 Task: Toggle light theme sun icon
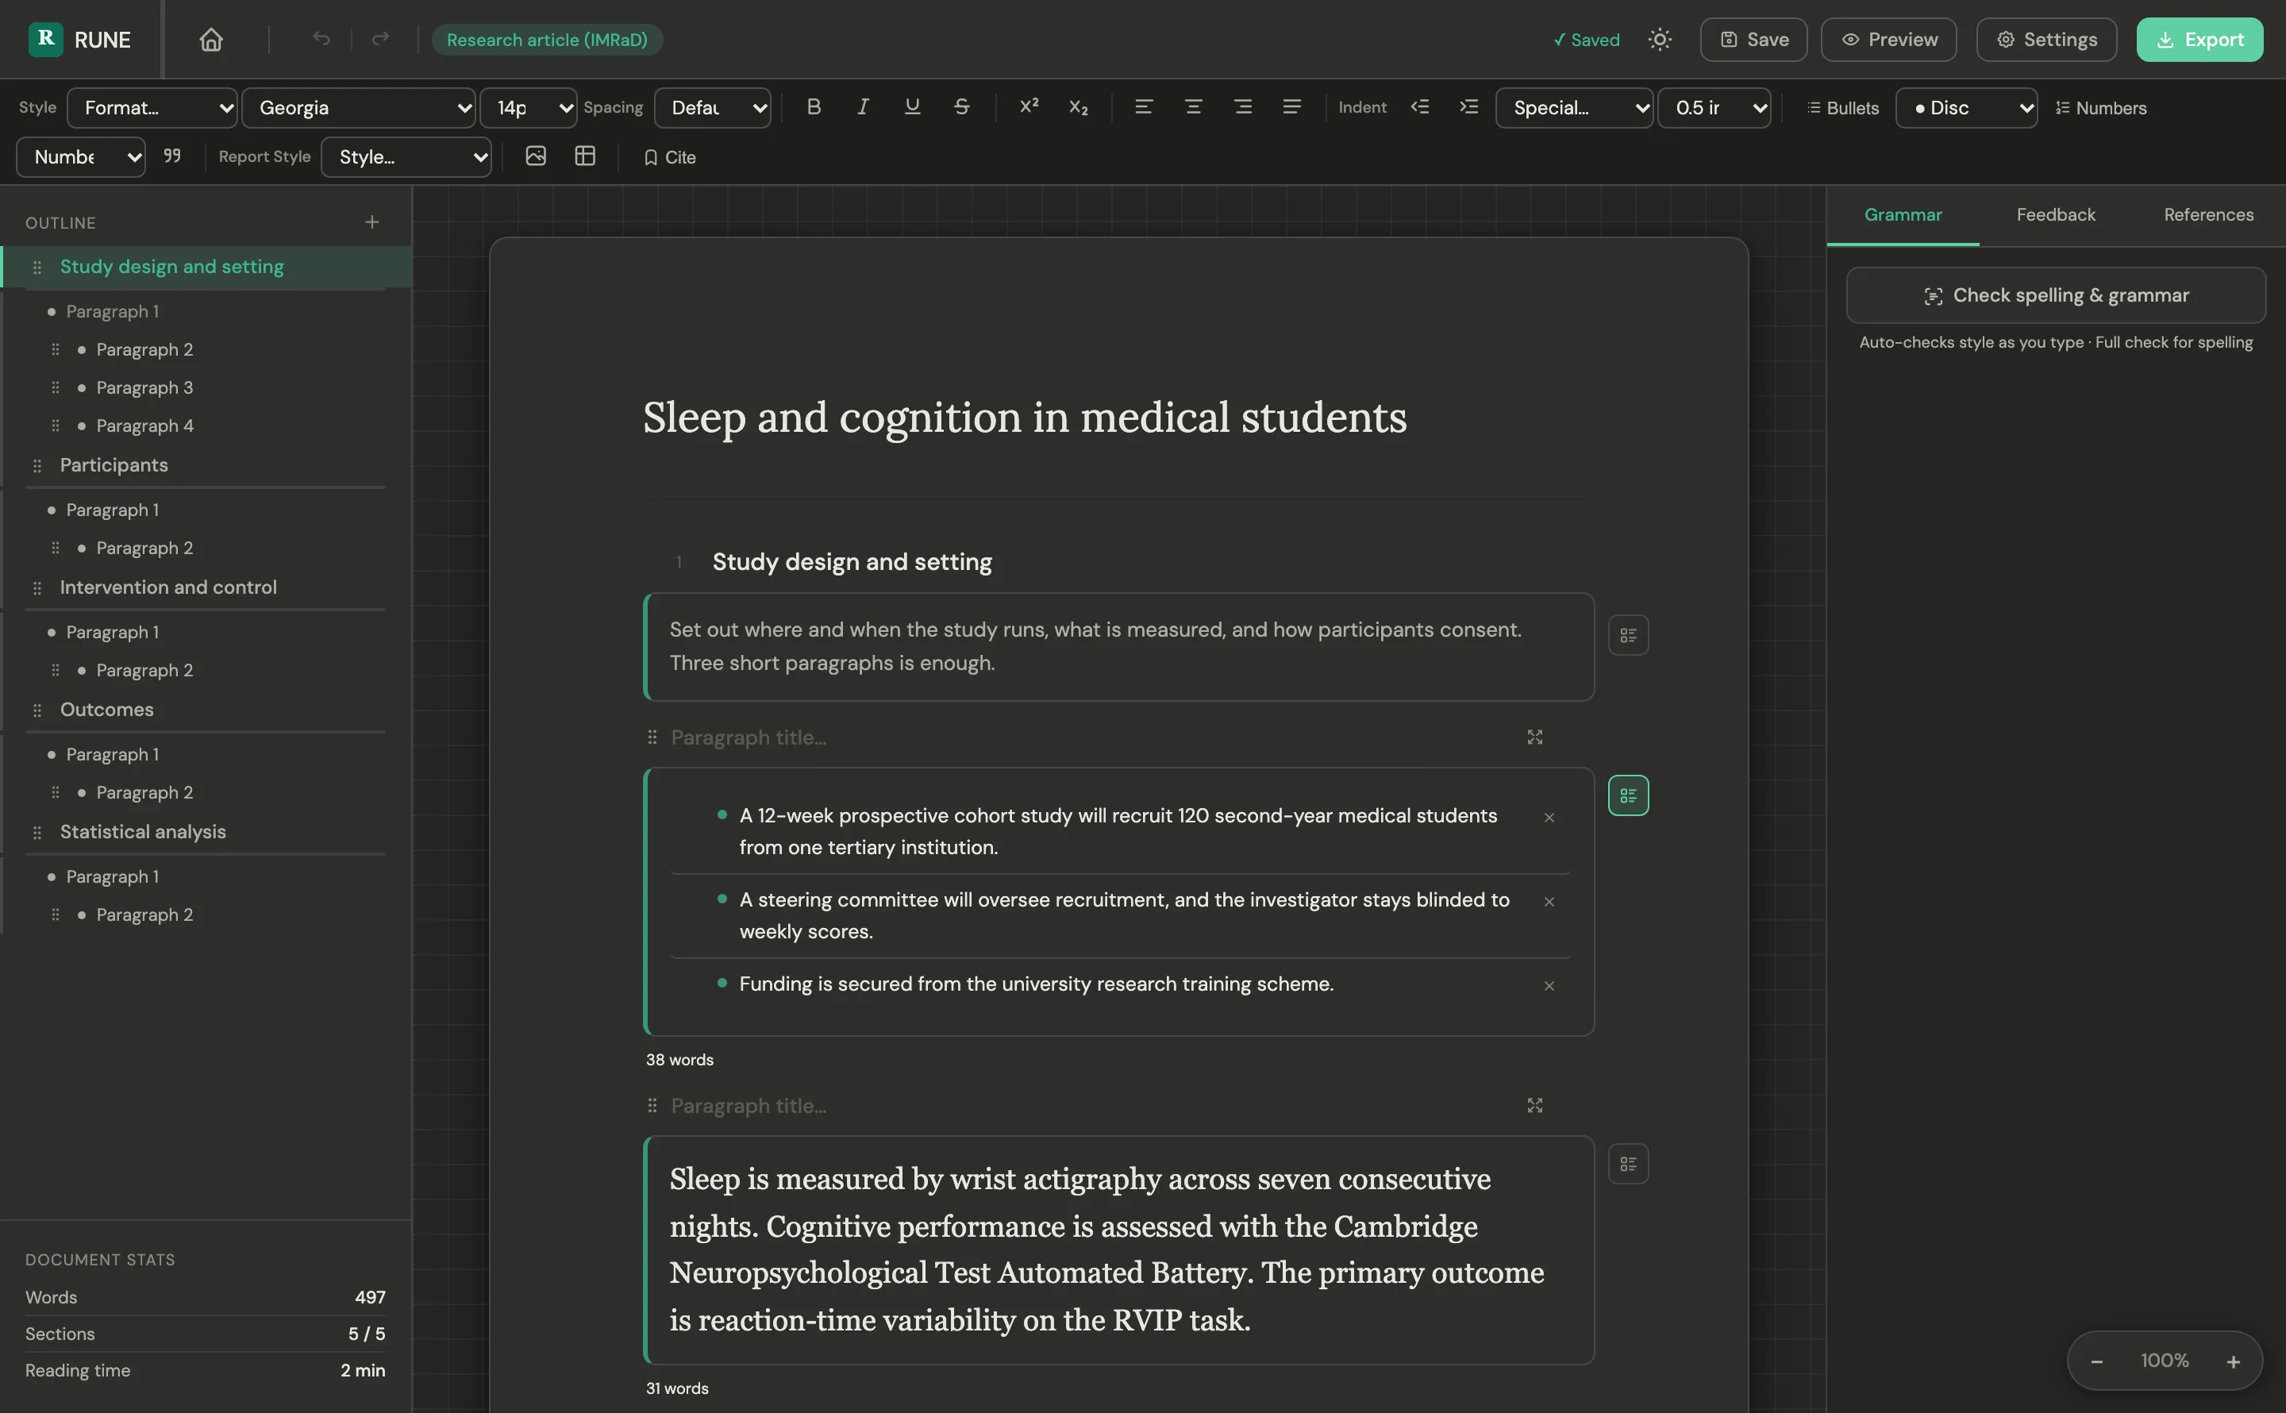(x=1659, y=39)
